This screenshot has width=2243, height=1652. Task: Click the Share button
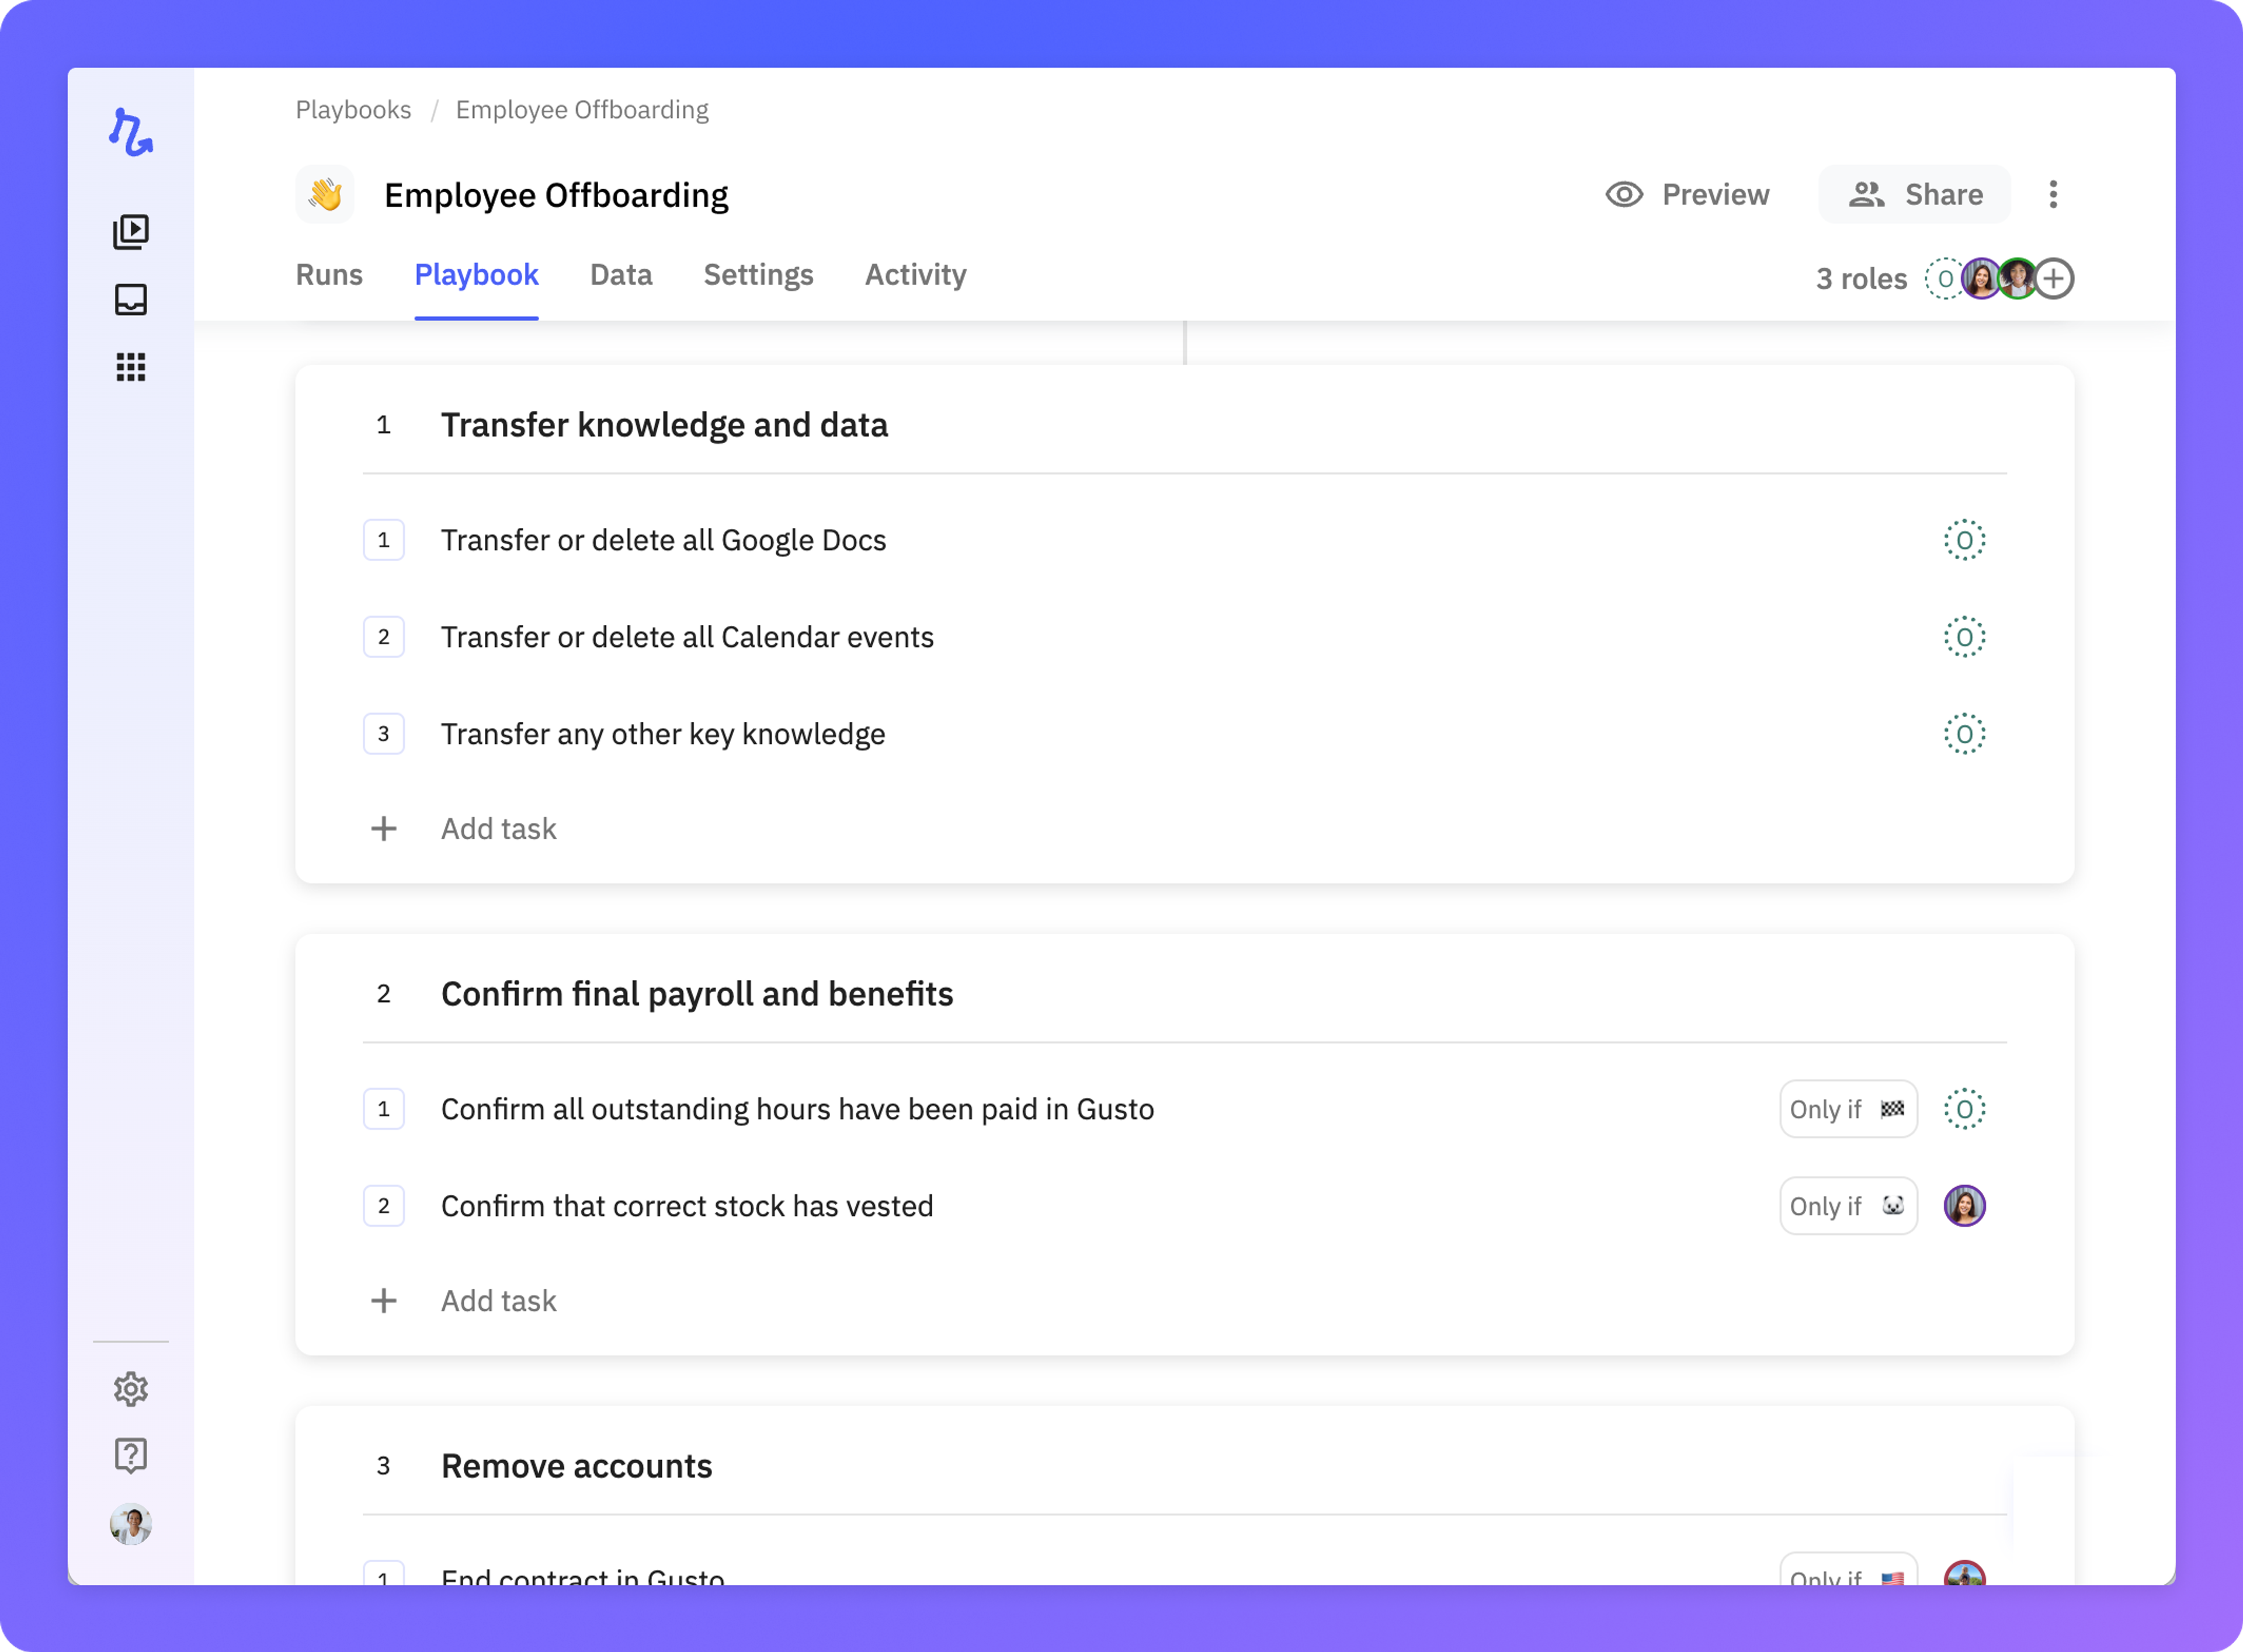1914,194
